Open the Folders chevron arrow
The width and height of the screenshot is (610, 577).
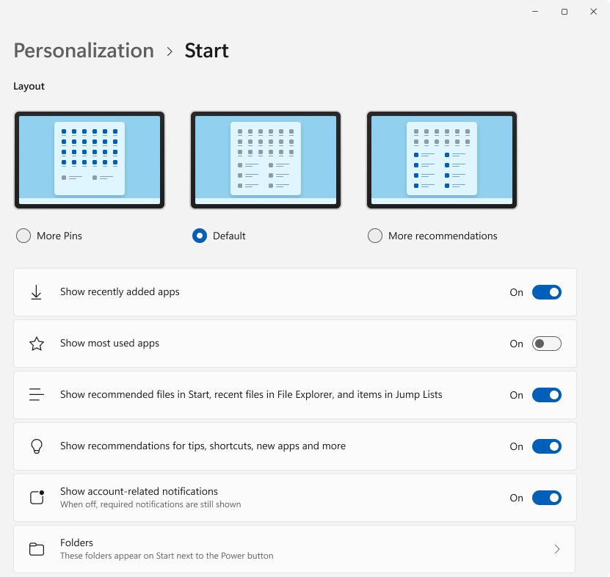point(556,548)
